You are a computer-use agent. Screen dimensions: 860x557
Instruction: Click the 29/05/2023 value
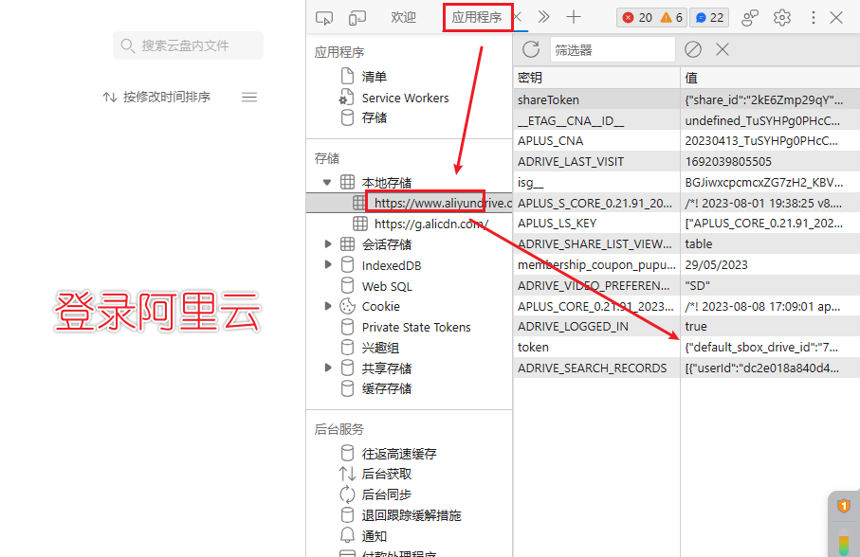[716, 264]
